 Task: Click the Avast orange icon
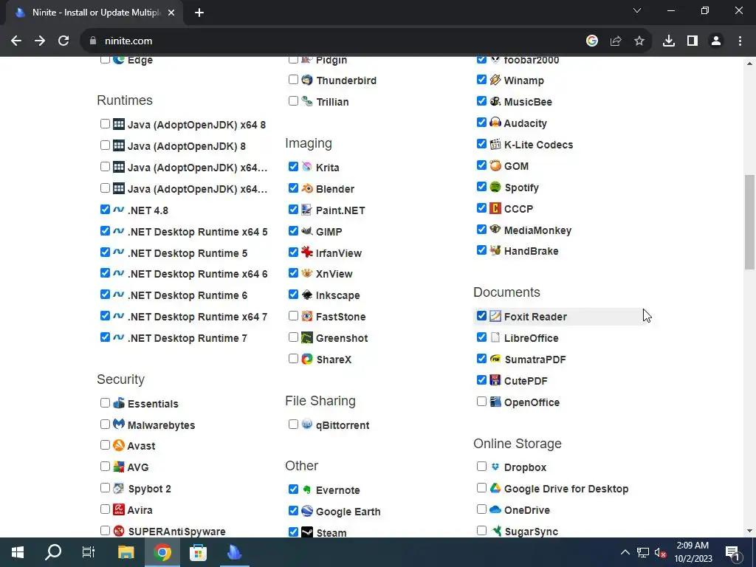(119, 445)
